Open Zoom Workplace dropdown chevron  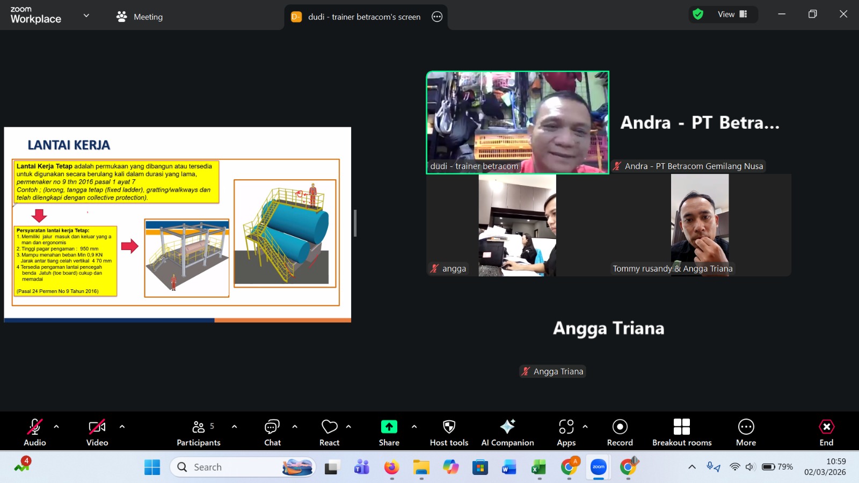point(86,16)
